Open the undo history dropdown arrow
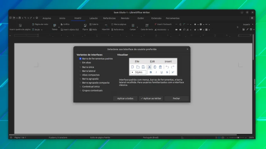 28,18
